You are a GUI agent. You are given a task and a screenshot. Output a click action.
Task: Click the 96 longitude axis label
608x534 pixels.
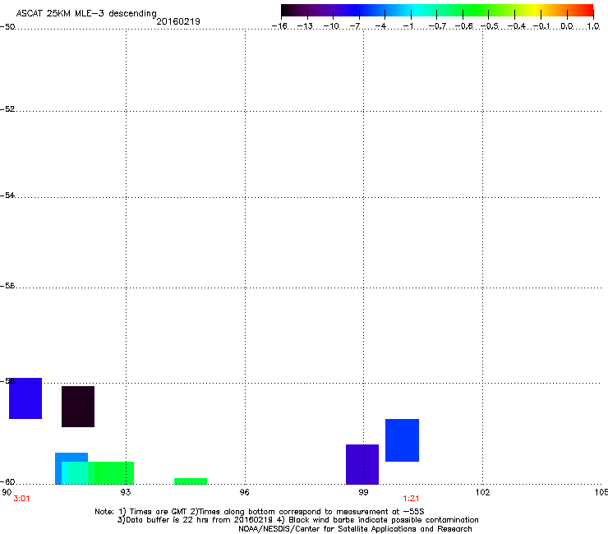tap(244, 492)
